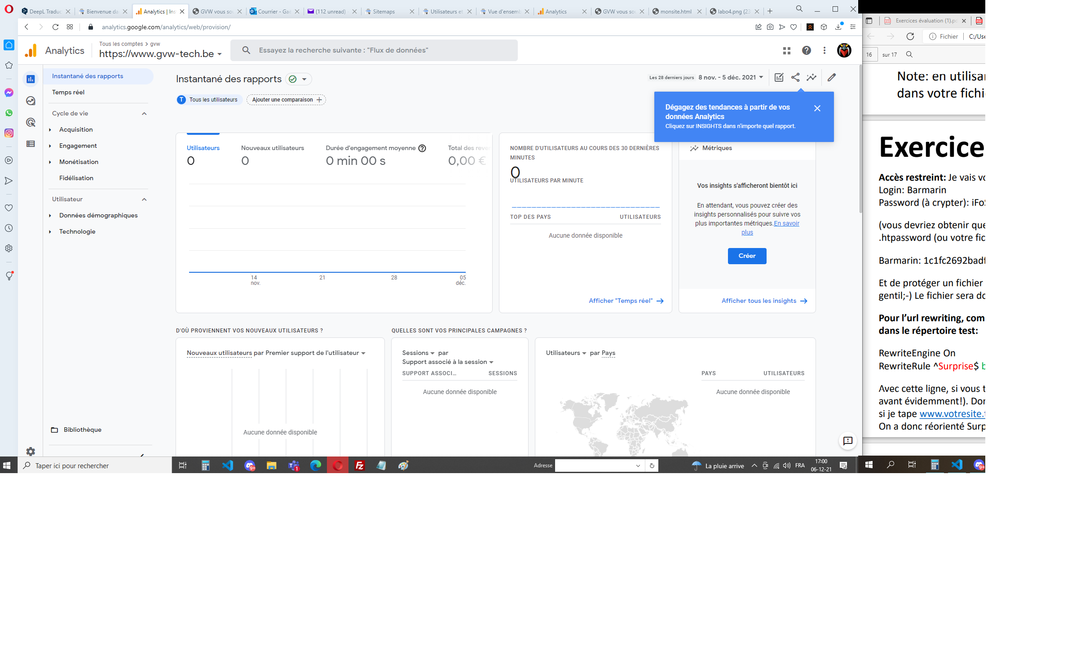
Task: Switch to the Sitemaps browser tab
Action: (384, 11)
